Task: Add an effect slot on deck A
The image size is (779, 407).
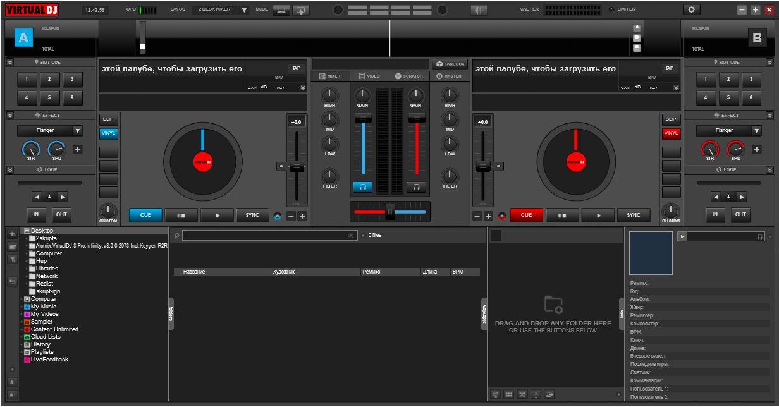Action: click(78, 150)
